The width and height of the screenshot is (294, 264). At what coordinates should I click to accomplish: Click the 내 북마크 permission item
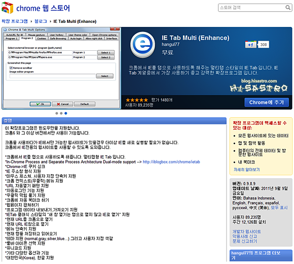click(246, 162)
